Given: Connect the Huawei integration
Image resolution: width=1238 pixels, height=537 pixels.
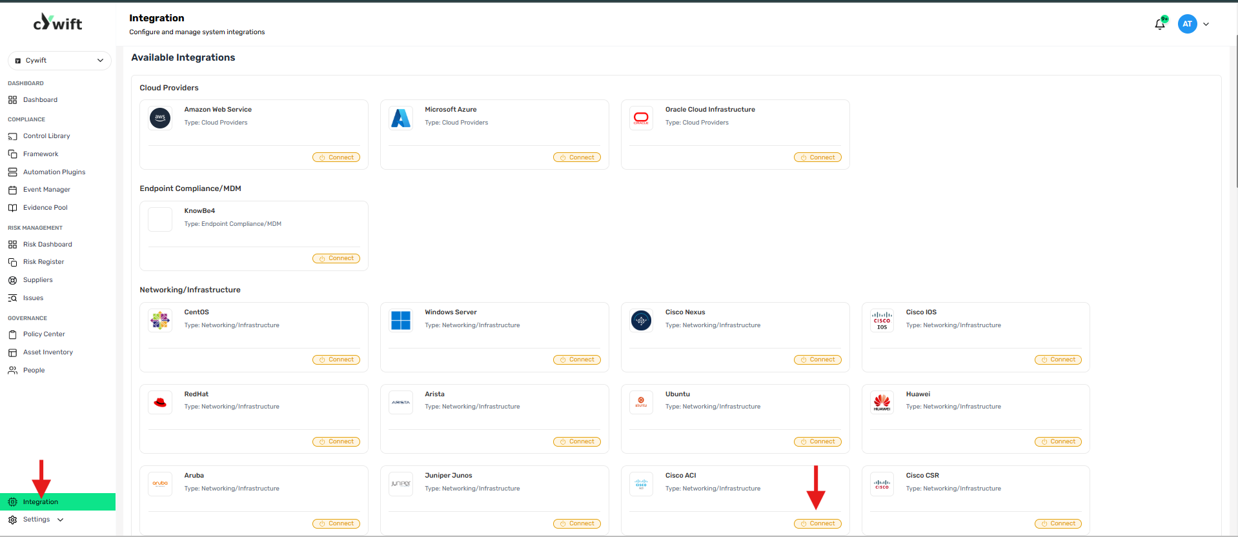Looking at the screenshot, I should (x=1058, y=441).
